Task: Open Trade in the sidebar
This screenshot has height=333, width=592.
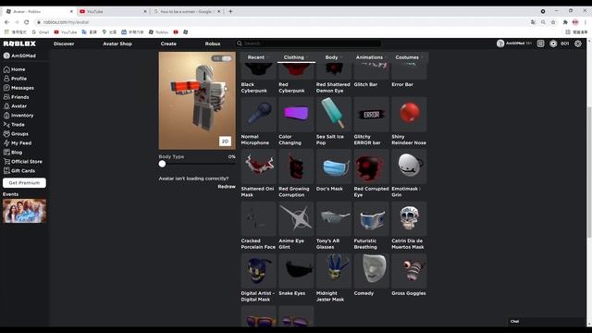Action: click(14, 125)
